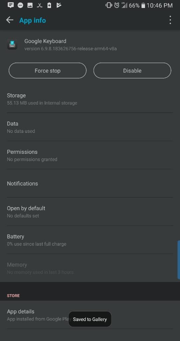Open App details in Google Play
180x341 pixels.
click(90, 315)
